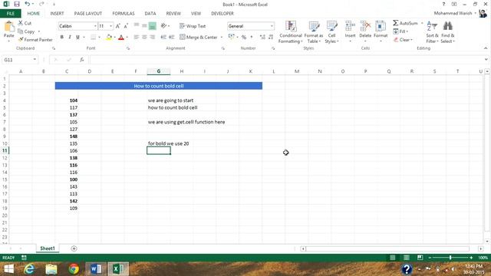This screenshot has width=491, height=276.
Task: Expand the Name Box dropdown arrow
Action: click(x=35, y=60)
